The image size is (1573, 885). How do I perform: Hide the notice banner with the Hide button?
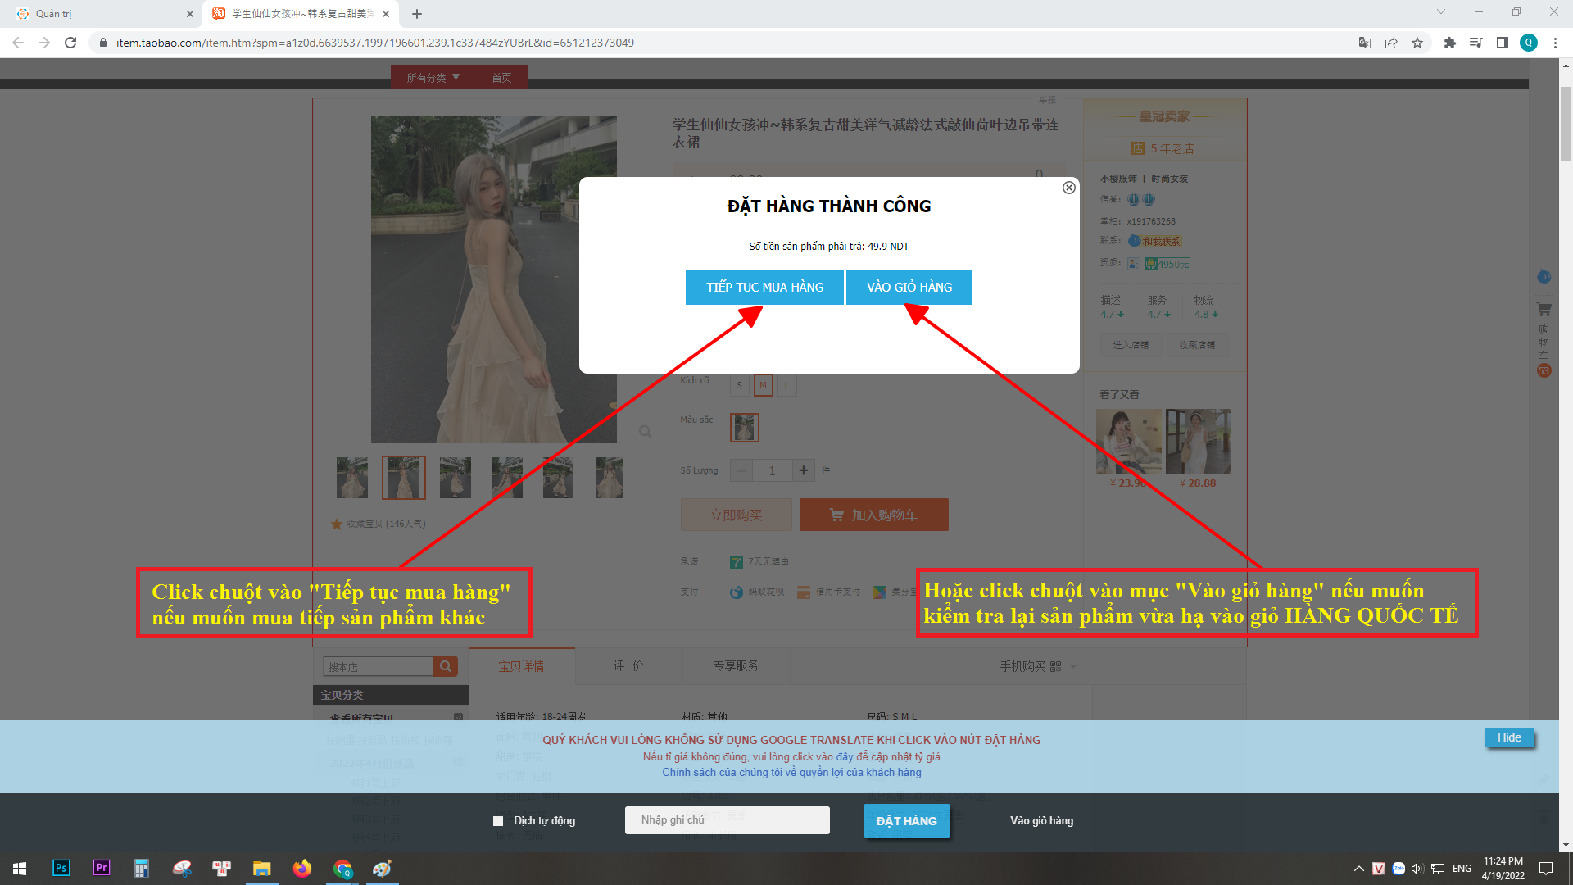coord(1509,737)
